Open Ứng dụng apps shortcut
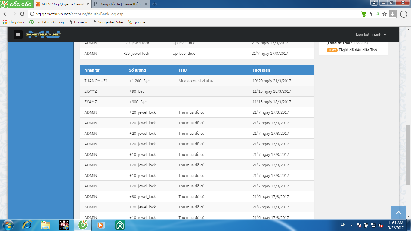The image size is (411, 231). coord(14,22)
